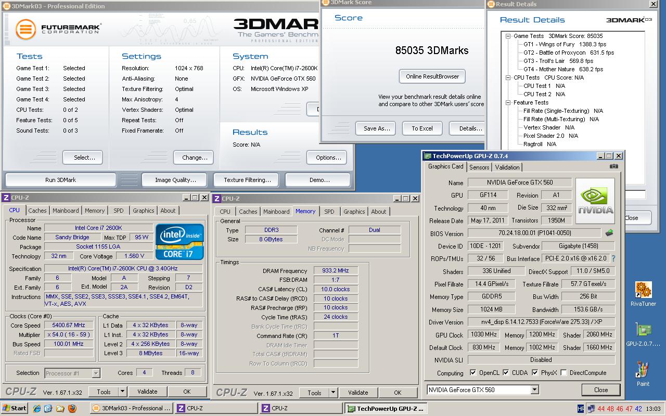Click the HR language tray icon

[x=581, y=409]
